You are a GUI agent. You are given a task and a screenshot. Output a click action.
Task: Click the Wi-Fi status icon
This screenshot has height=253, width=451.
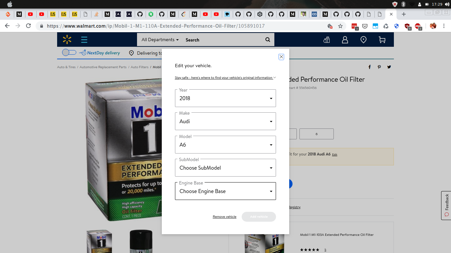[x=412, y=4]
